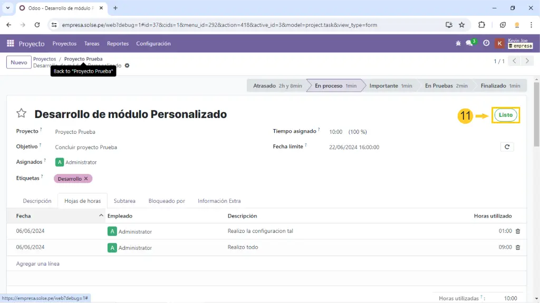Remove the 'Desarrollo' tag
Screen dimensions: 540x303
coord(86,179)
